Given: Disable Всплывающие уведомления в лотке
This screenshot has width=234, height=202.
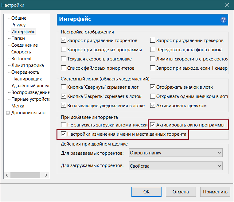Looking at the screenshot, I should pos(64,106).
